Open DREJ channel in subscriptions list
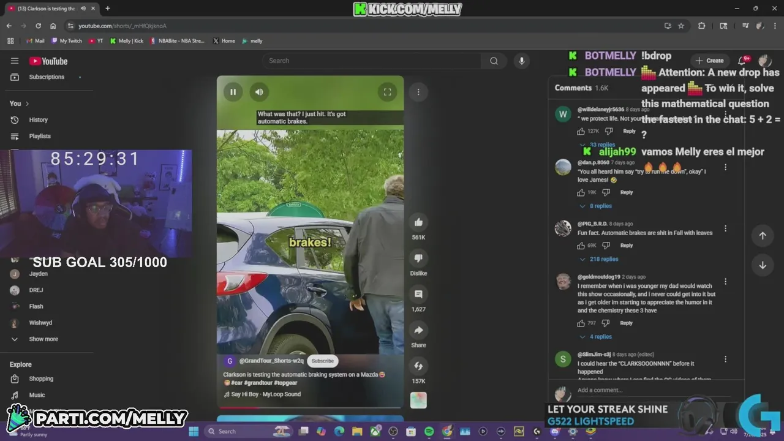 click(x=36, y=290)
